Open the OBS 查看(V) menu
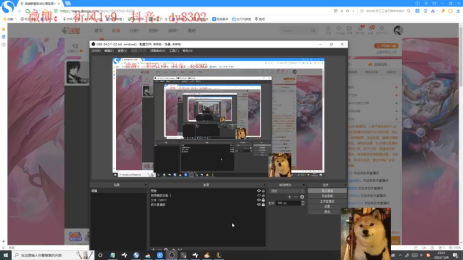463x260 pixels. point(123,51)
